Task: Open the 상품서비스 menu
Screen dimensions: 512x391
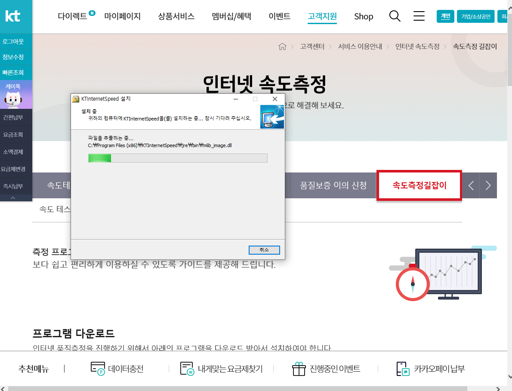Action: click(176, 16)
